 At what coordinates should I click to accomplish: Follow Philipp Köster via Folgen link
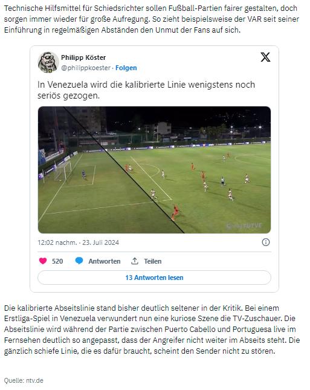[x=126, y=68]
